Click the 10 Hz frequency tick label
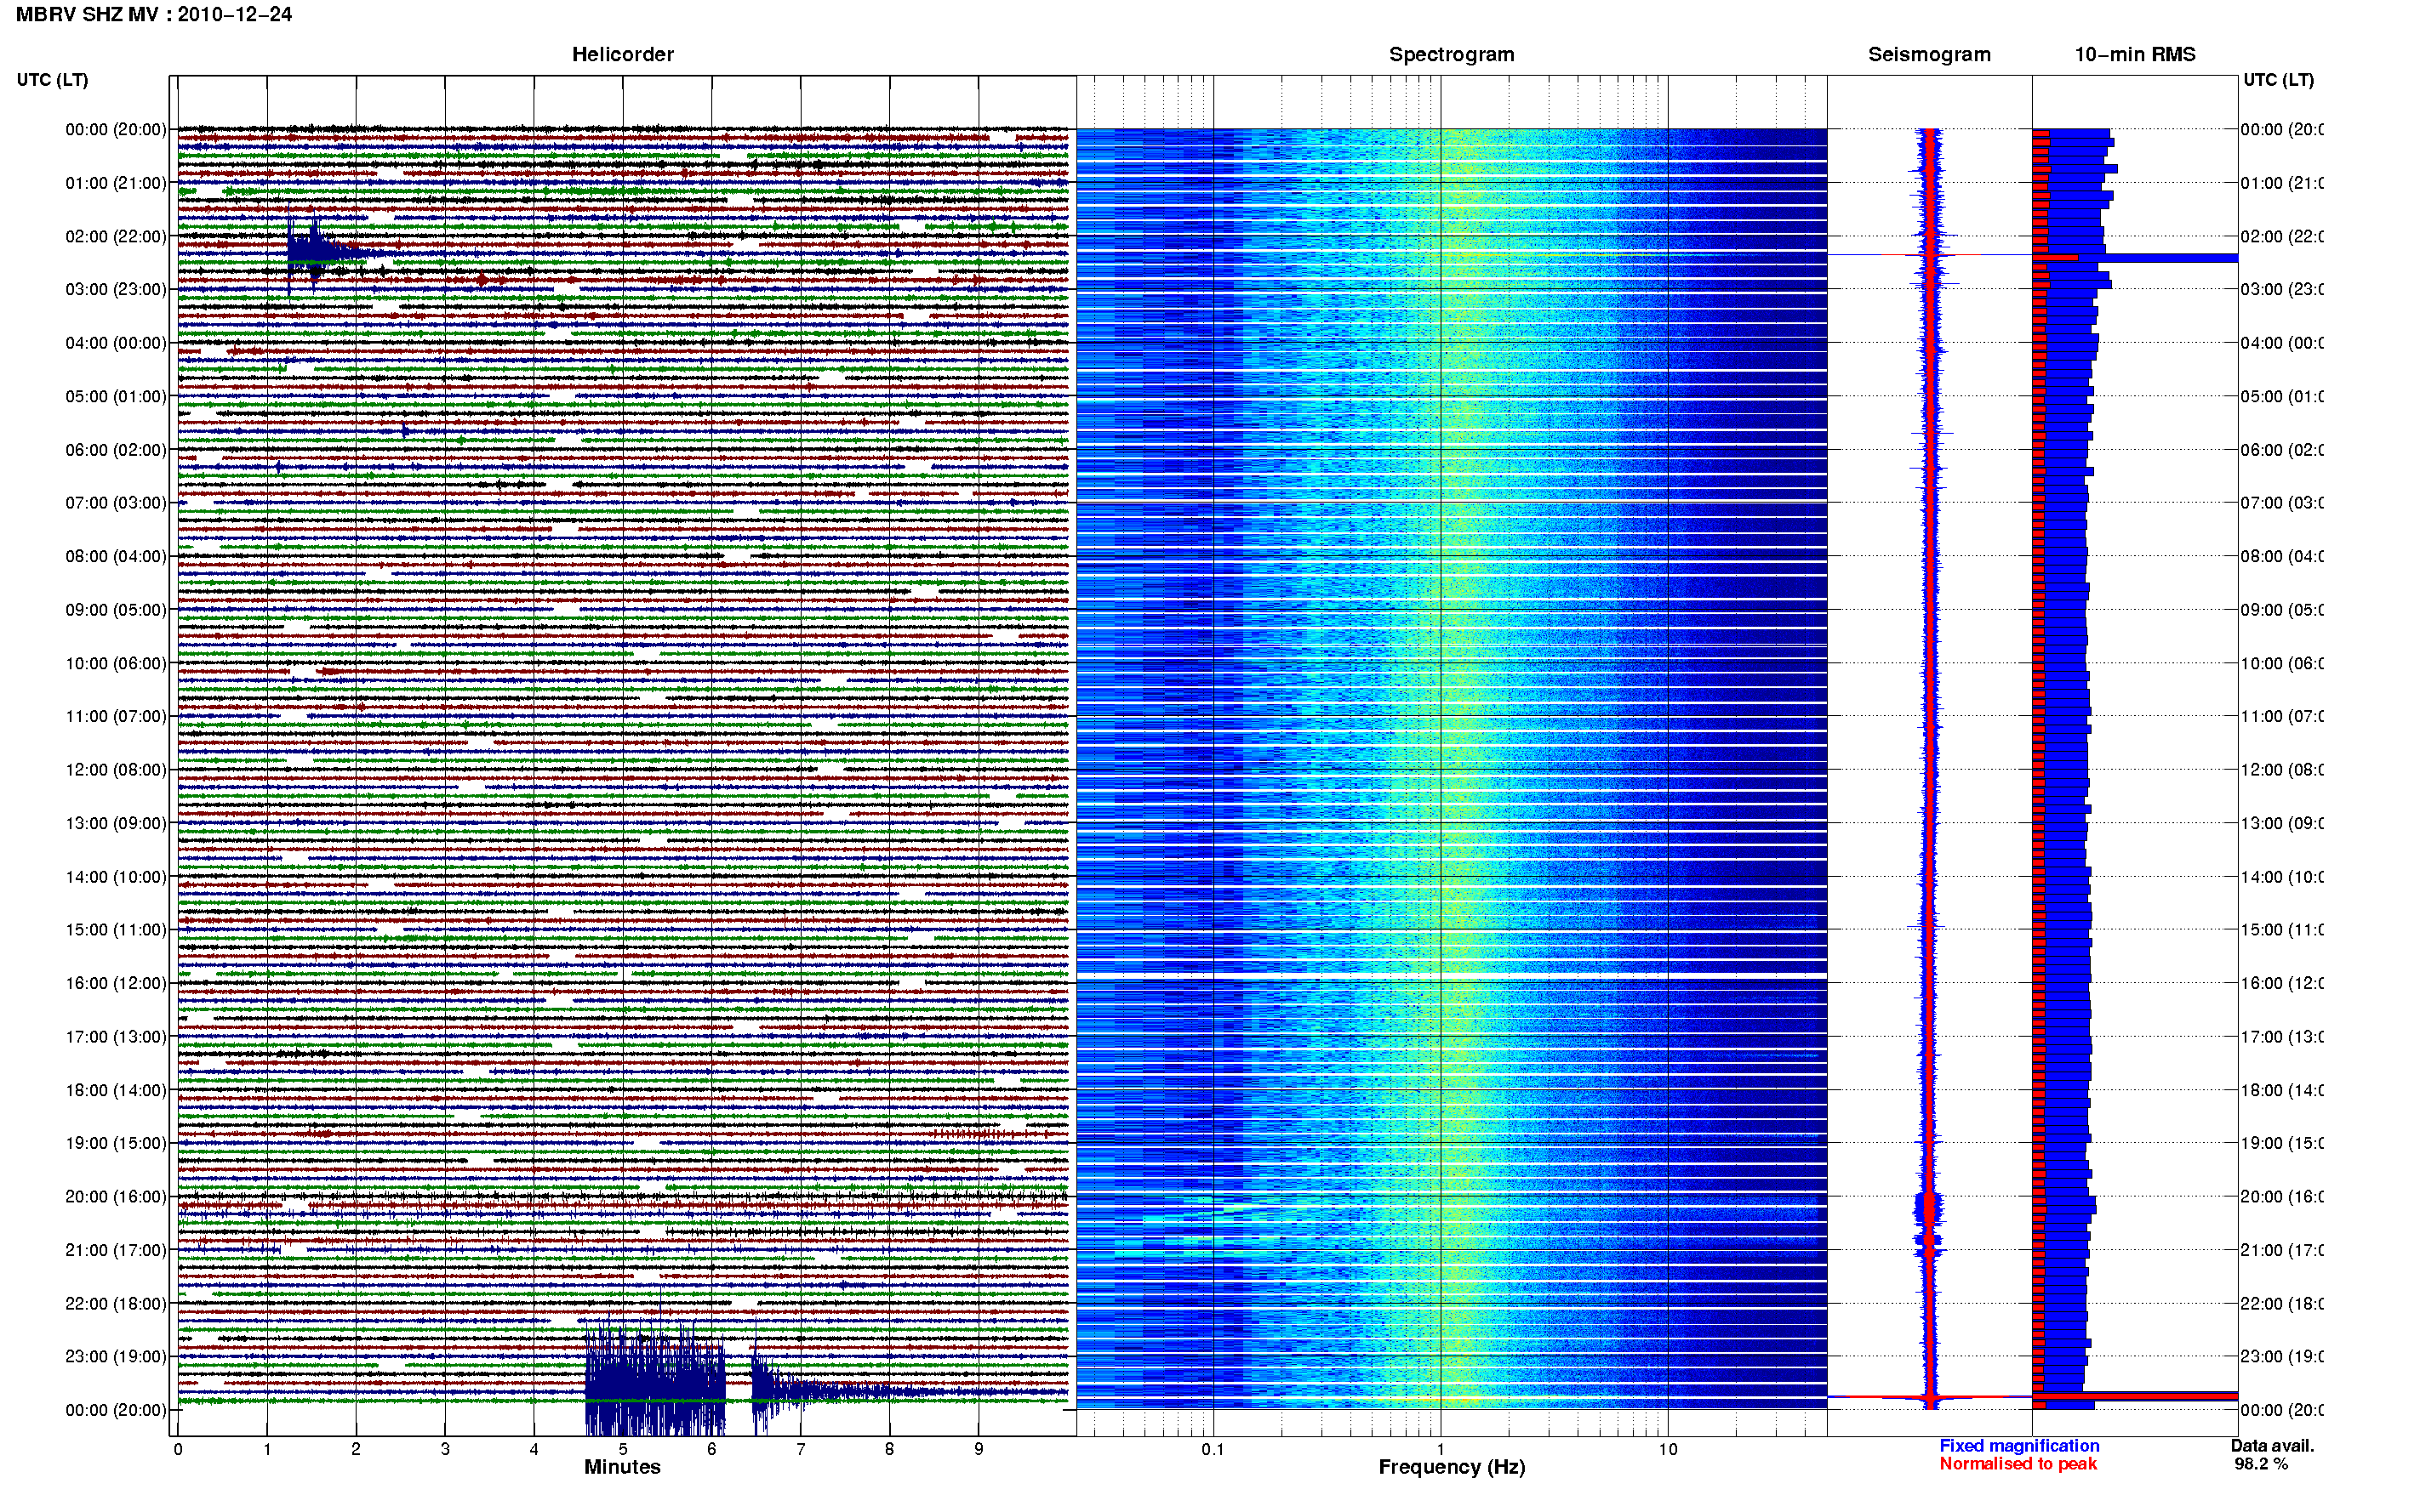Screen dimensions: 2420x1512 click(1668, 1449)
